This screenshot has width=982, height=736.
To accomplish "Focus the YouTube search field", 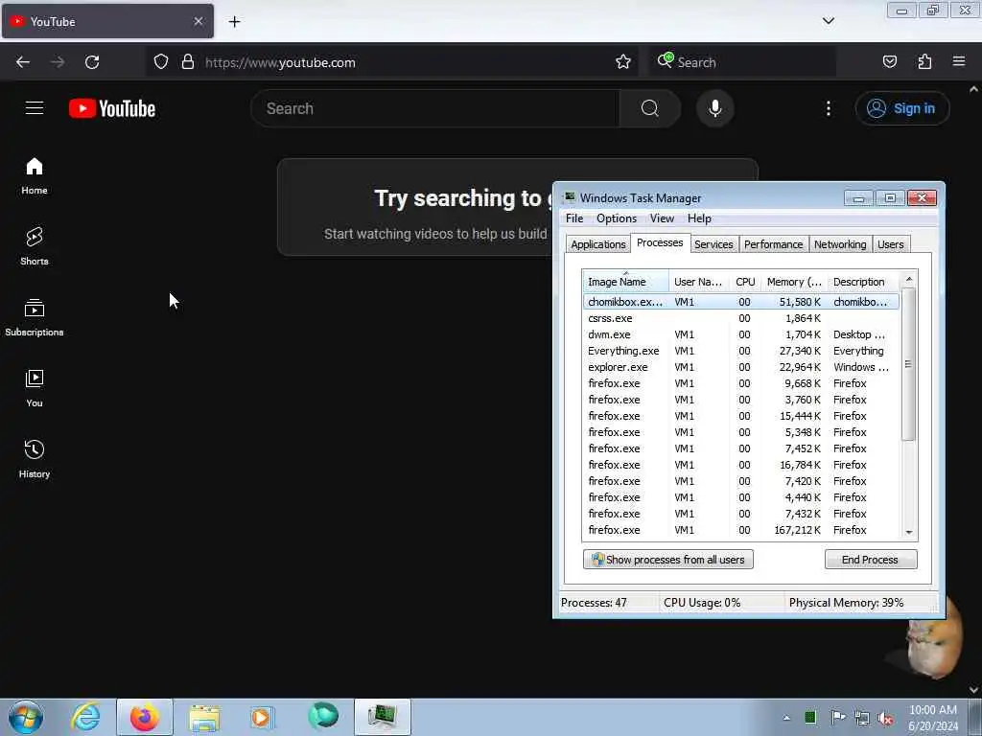I will 435,108.
